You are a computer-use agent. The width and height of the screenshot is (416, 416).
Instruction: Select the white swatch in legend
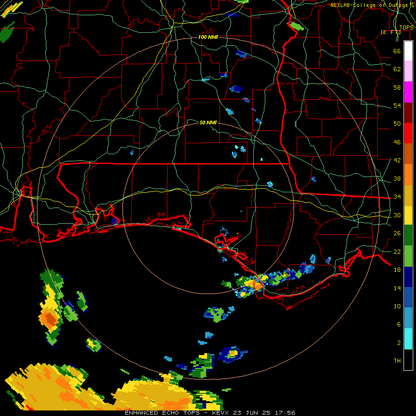[408, 51]
